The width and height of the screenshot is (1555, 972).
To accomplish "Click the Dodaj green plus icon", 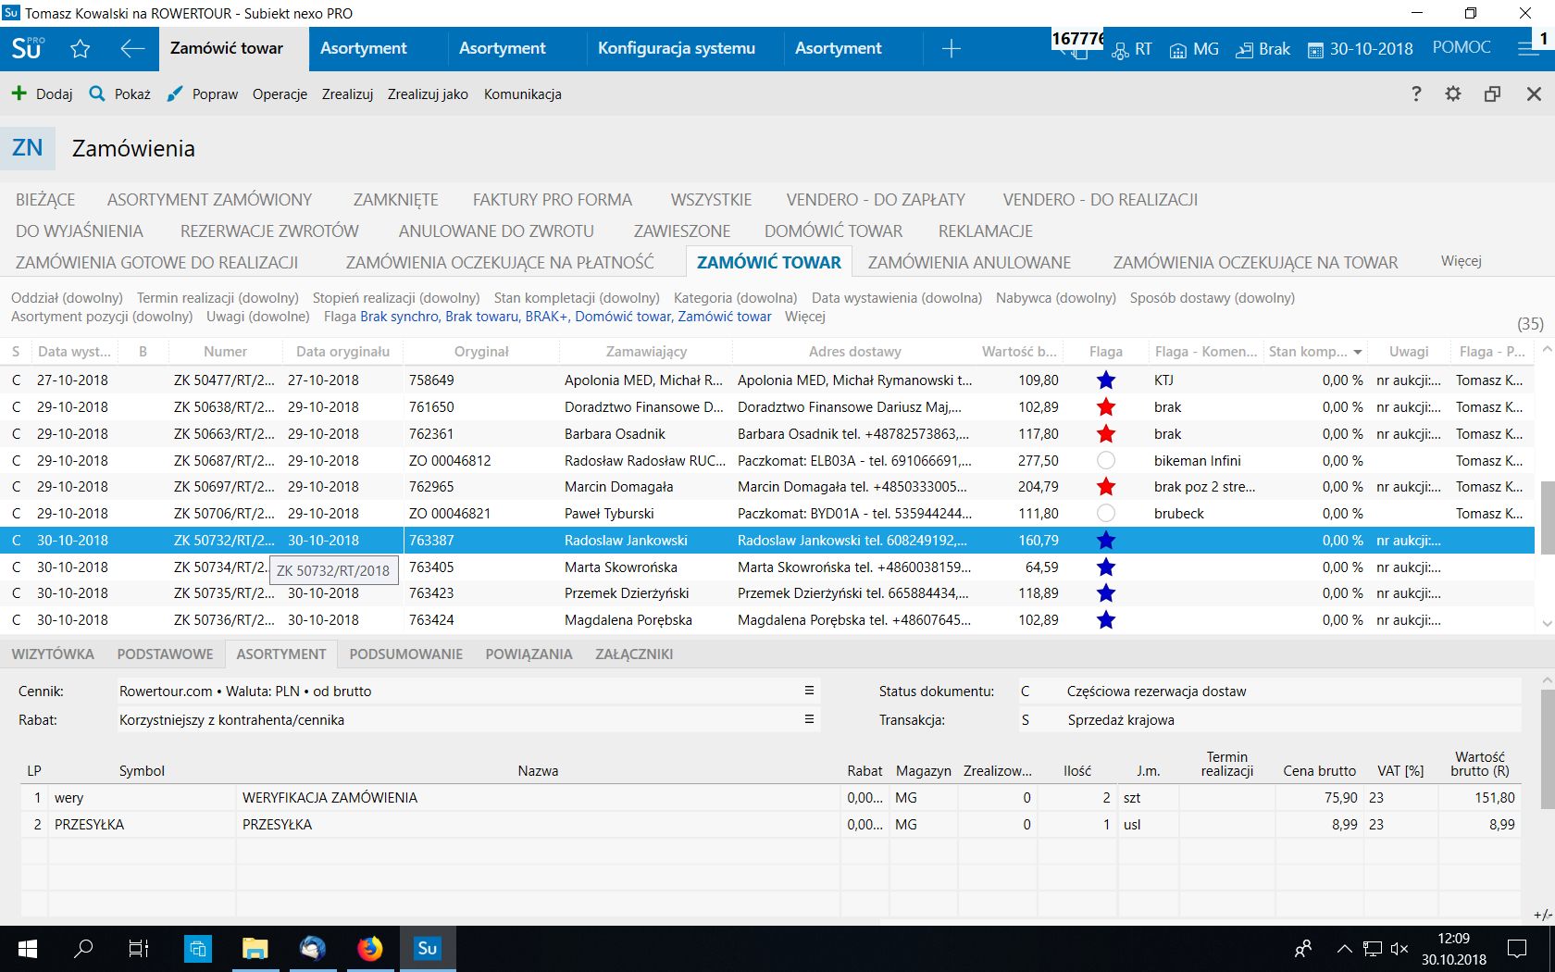I will pos(19,93).
